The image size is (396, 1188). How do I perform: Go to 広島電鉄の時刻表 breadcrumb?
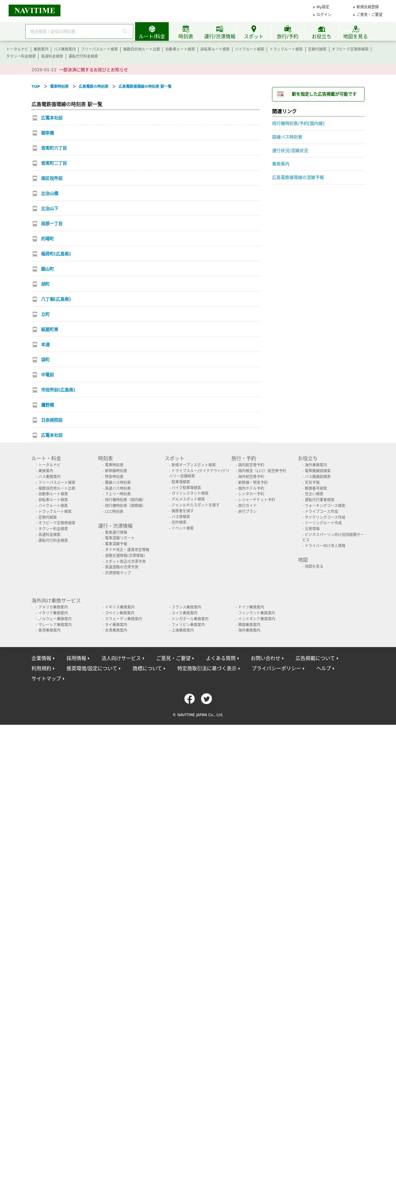click(93, 87)
